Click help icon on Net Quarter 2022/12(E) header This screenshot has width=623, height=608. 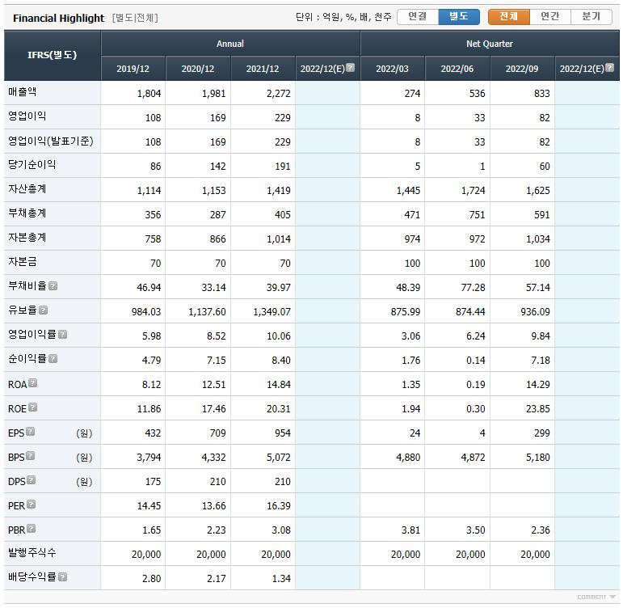coord(609,67)
